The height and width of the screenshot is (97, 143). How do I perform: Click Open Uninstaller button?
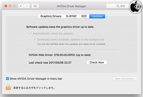(x=125, y=79)
